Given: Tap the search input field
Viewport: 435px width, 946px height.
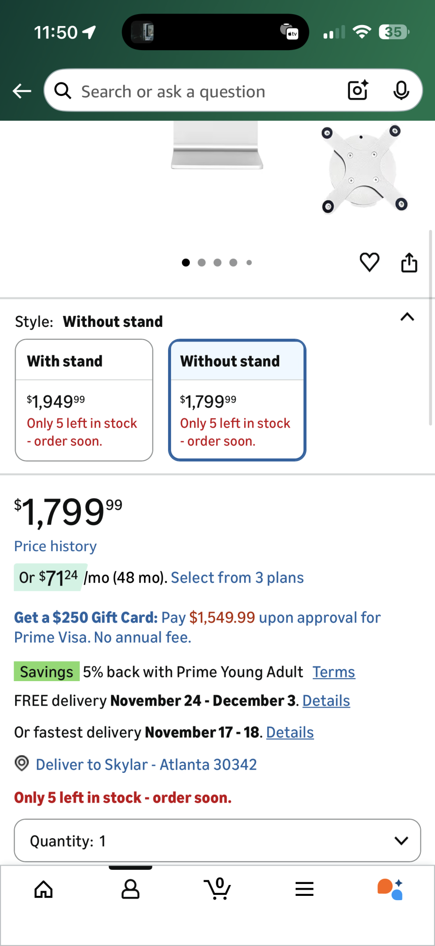Looking at the screenshot, I should (x=208, y=91).
